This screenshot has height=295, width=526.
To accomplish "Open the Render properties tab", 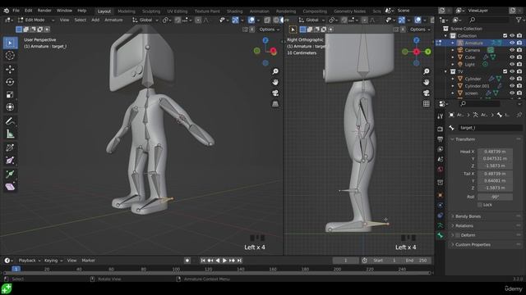I will pyautogui.click(x=441, y=129).
